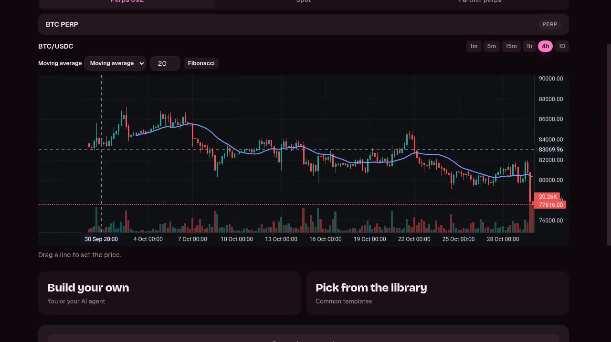
Task: Click the 76000.00 price axis label
Action: [x=551, y=221]
